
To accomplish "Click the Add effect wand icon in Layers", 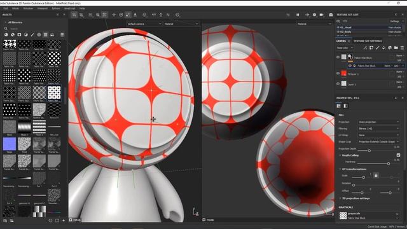I will click(x=365, y=48).
